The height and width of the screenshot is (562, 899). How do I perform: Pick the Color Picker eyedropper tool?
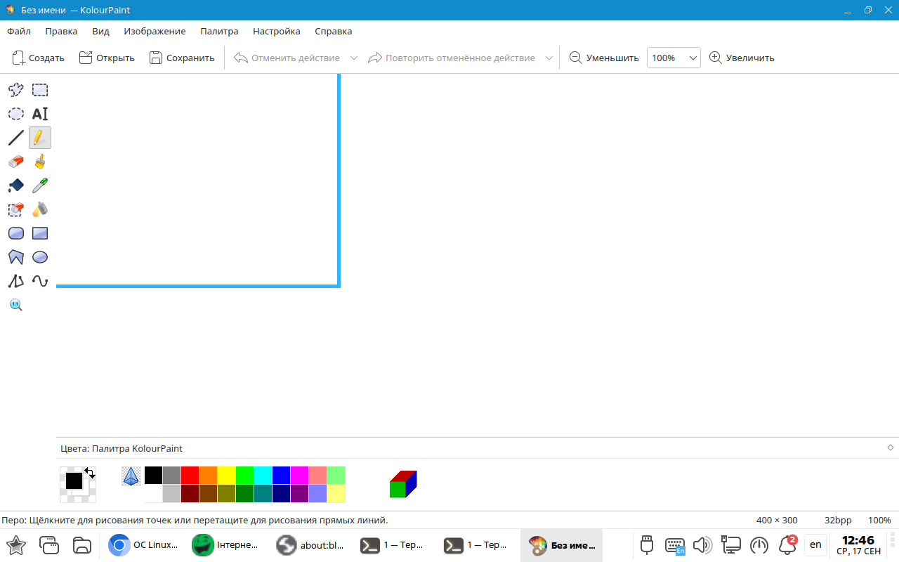pyautogui.click(x=40, y=185)
